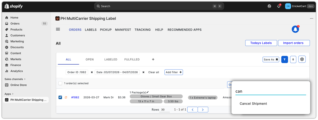Open the hamburger menu icon
Viewport: 318px width, 120px height.
58,29
